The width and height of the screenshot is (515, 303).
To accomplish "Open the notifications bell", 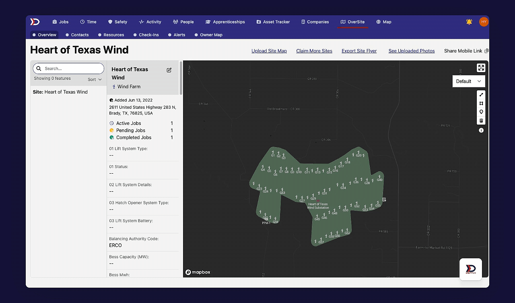I will [x=469, y=22].
